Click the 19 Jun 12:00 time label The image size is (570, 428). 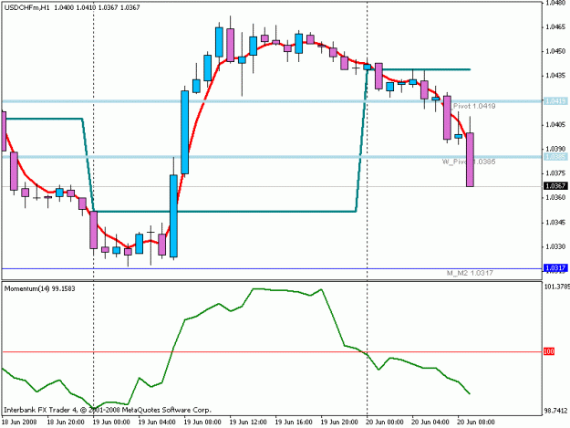coord(248,423)
